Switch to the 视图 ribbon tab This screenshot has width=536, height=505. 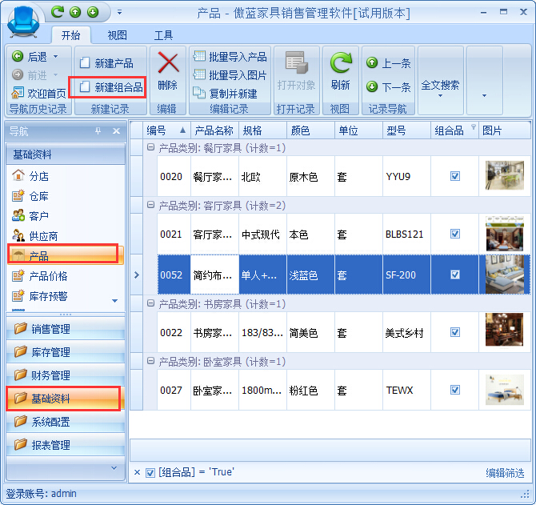(x=118, y=35)
